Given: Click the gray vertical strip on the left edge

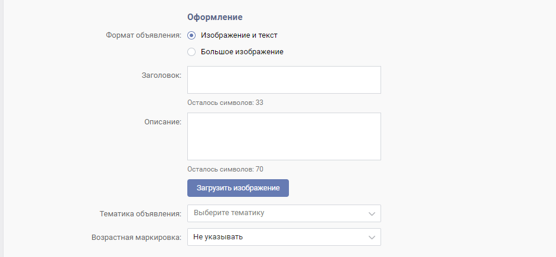Looking at the screenshot, I should click(1, 128).
